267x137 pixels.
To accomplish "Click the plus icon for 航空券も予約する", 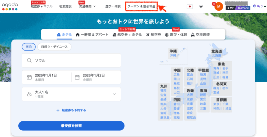I will coord(58,110).
